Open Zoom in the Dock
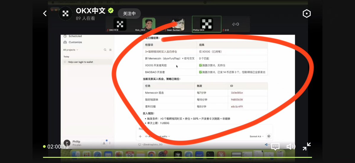Image resolution: width=355 pixels, height=163 pixels. [x=199, y=155]
